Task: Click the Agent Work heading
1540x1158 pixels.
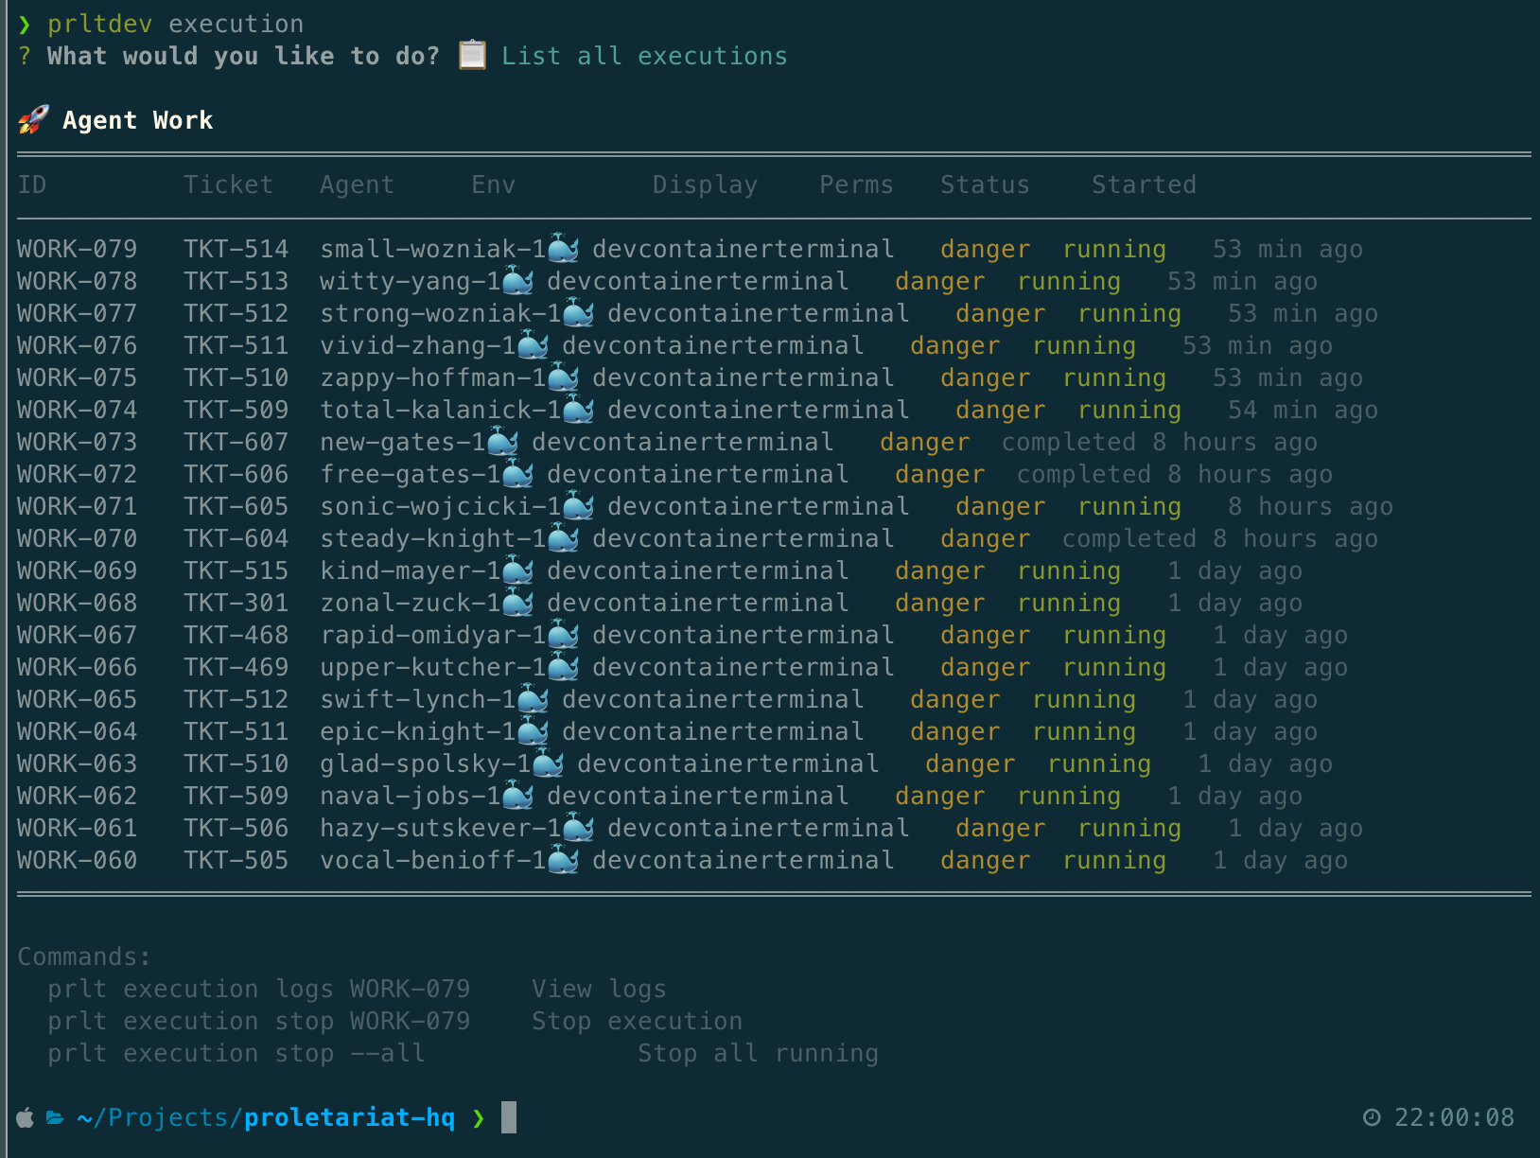Action: (138, 120)
